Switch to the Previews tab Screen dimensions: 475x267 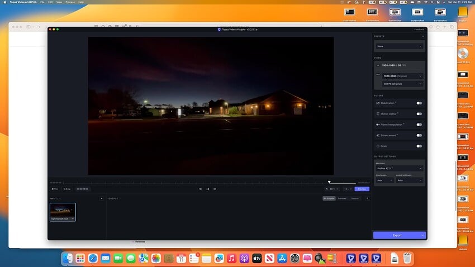[342, 198]
